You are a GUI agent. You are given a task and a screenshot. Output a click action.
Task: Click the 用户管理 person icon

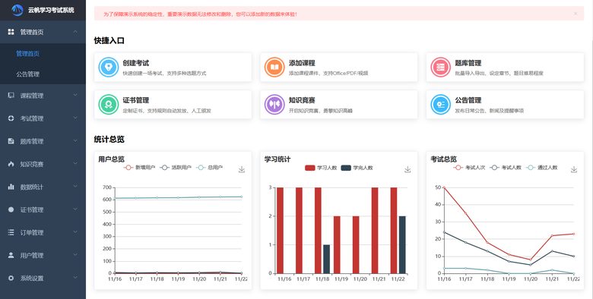click(x=11, y=255)
